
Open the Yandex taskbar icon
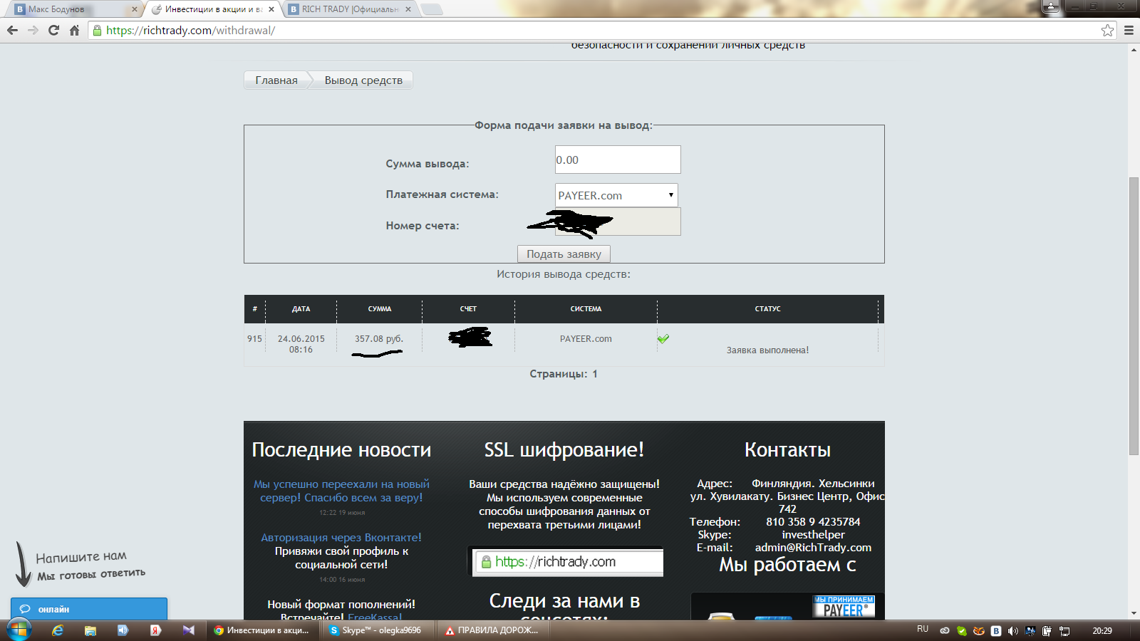(155, 630)
